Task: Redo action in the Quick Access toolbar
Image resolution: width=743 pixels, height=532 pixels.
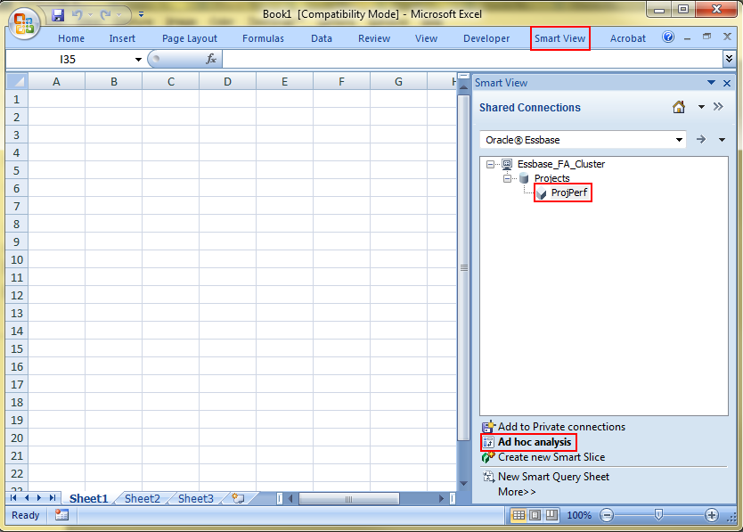Action: click(105, 15)
